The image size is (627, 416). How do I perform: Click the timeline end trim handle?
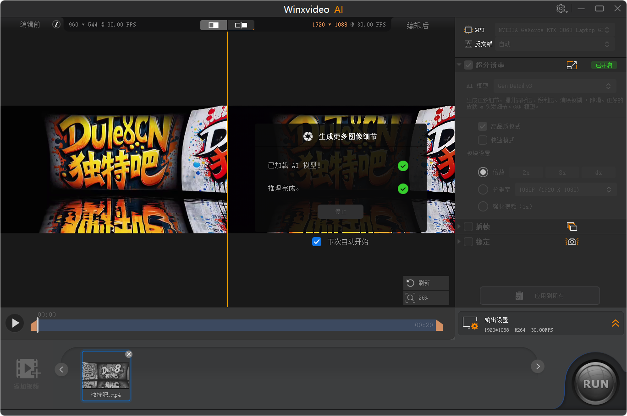[x=439, y=325]
